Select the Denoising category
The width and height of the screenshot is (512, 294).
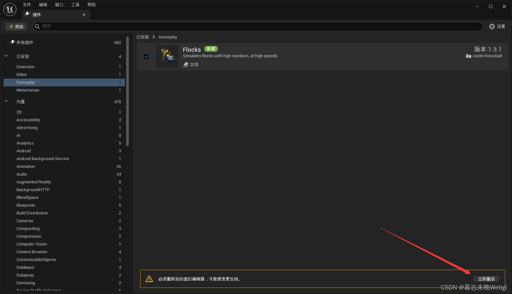coord(64,283)
